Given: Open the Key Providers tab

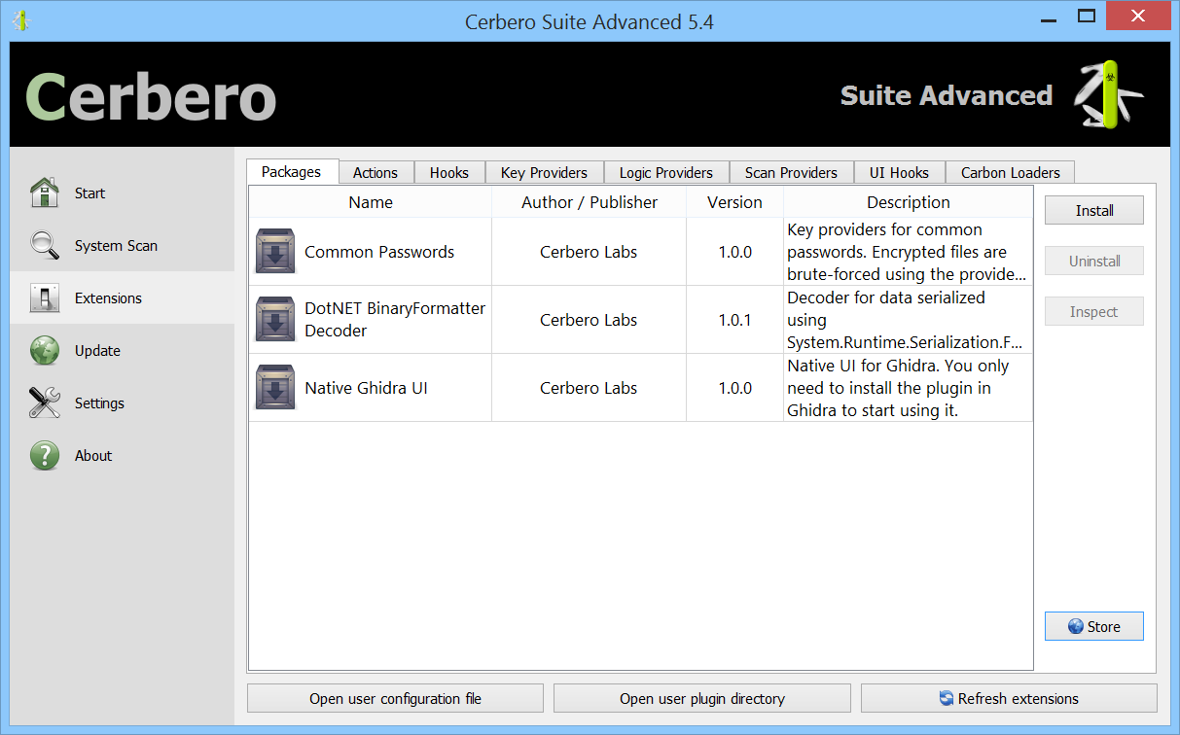Looking at the screenshot, I should 544,173.
